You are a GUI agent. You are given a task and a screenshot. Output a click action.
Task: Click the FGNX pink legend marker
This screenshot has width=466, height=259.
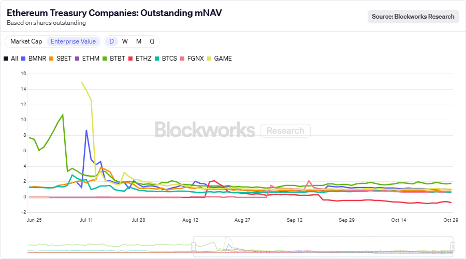(183, 59)
